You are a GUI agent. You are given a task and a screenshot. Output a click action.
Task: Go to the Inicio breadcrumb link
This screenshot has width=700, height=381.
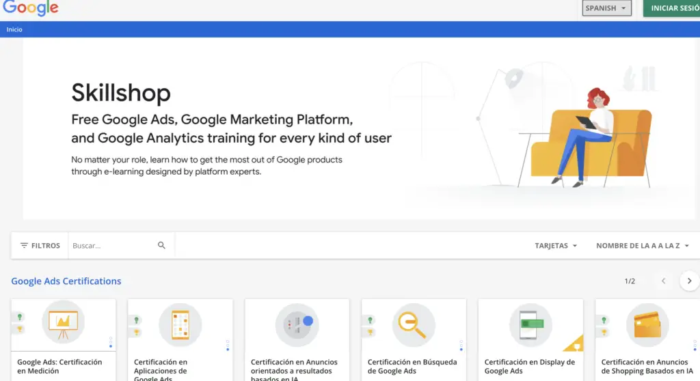click(14, 29)
